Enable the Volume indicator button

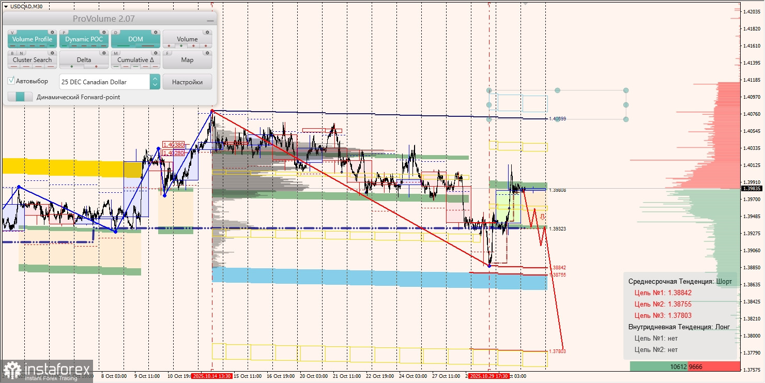pyautogui.click(x=187, y=39)
